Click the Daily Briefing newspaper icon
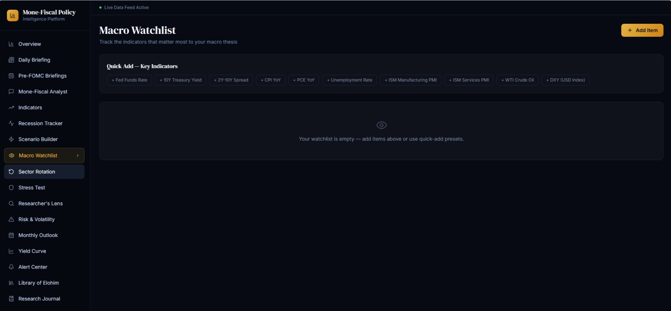The image size is (671, 311). tap(11, 60)
